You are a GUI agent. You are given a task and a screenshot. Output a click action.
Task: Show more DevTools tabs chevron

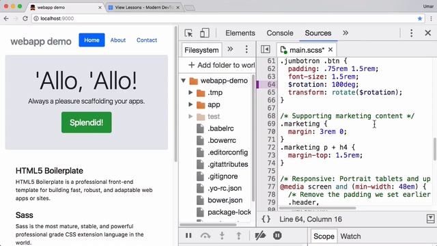pyautogui.click(x=346, y=33)
